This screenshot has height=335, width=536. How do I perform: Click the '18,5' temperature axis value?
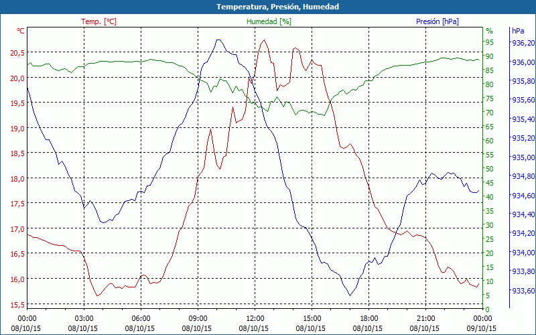pyautogui.click(x=18, y=153)
